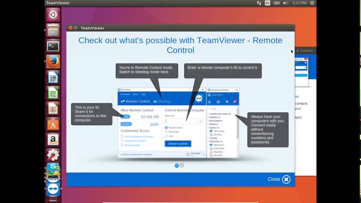Open the Amazon launcher icon
Image resolution: width=361 pixels, height=203 pixels.
(x=53, y=140)
